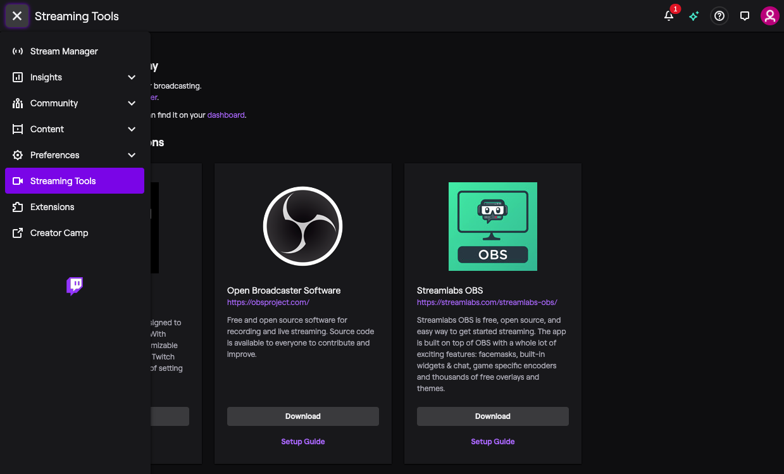The height and width of the screenshot is (474, 784).
Task: Open Extensions from the sidebar
Action: [x=75, y=207]
